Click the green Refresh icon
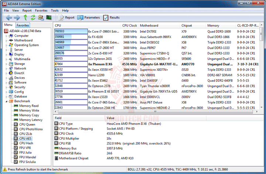Viewport: 266px width, 174px height. 33,17
